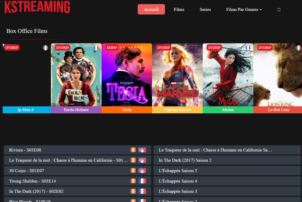Click the DVDRIP badge on Le Roi Lion
This screenshot has width=302, height=202.
[x=265, y=47]
